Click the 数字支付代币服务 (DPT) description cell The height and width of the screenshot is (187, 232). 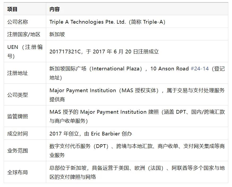pyautogui.click(x=137, y=151)
